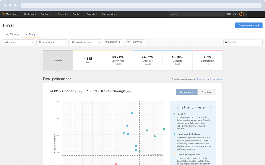Click the calendar icon beside 03/01/2016
Screen dimensions: 265x165
[x=107, y=42]
